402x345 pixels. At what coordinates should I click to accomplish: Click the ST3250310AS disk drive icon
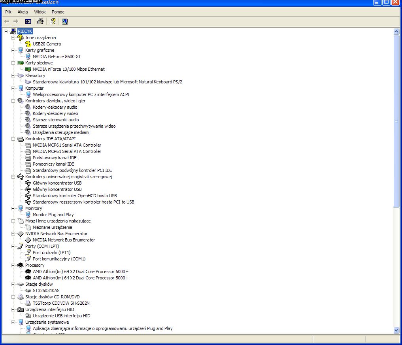[28, 290]
